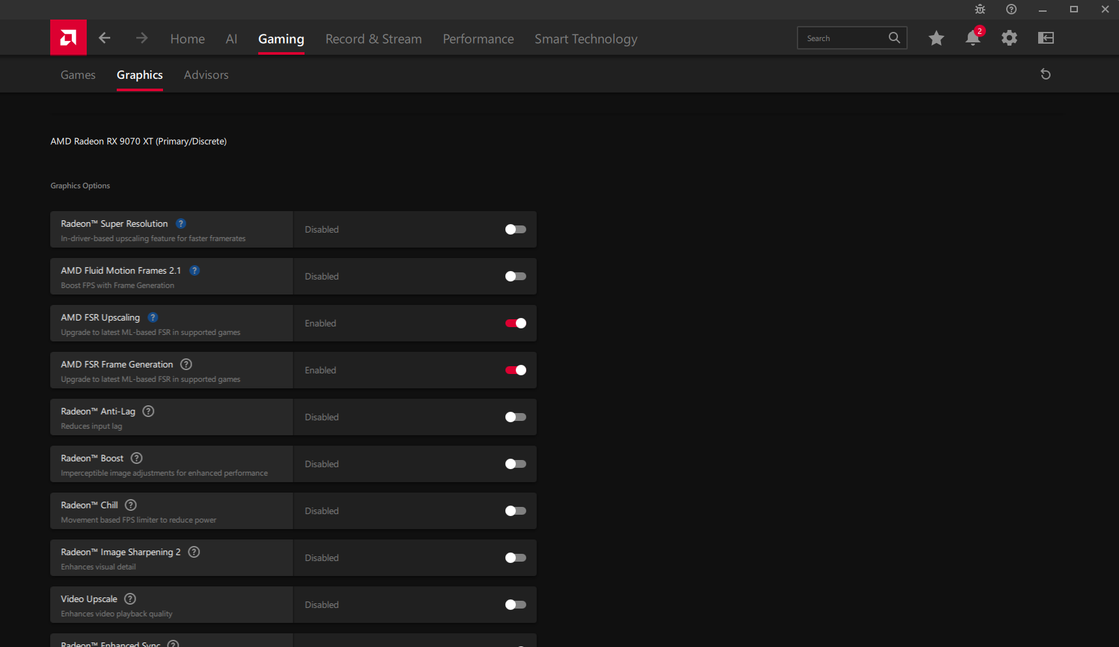This screenshot has width=1119, height=647.
Task: Open the Performance tab
Action: (478, 39)
